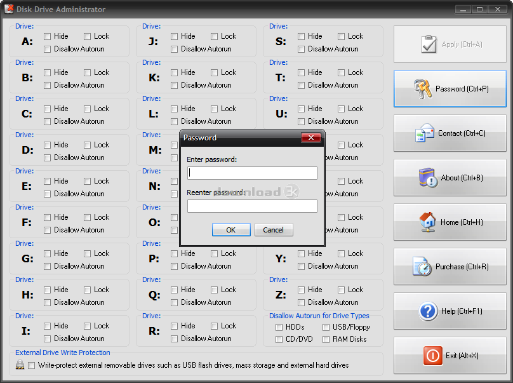The image size is (513, 383).
Task: Check Lock for drive Z:
Action: tap(341, 290)
